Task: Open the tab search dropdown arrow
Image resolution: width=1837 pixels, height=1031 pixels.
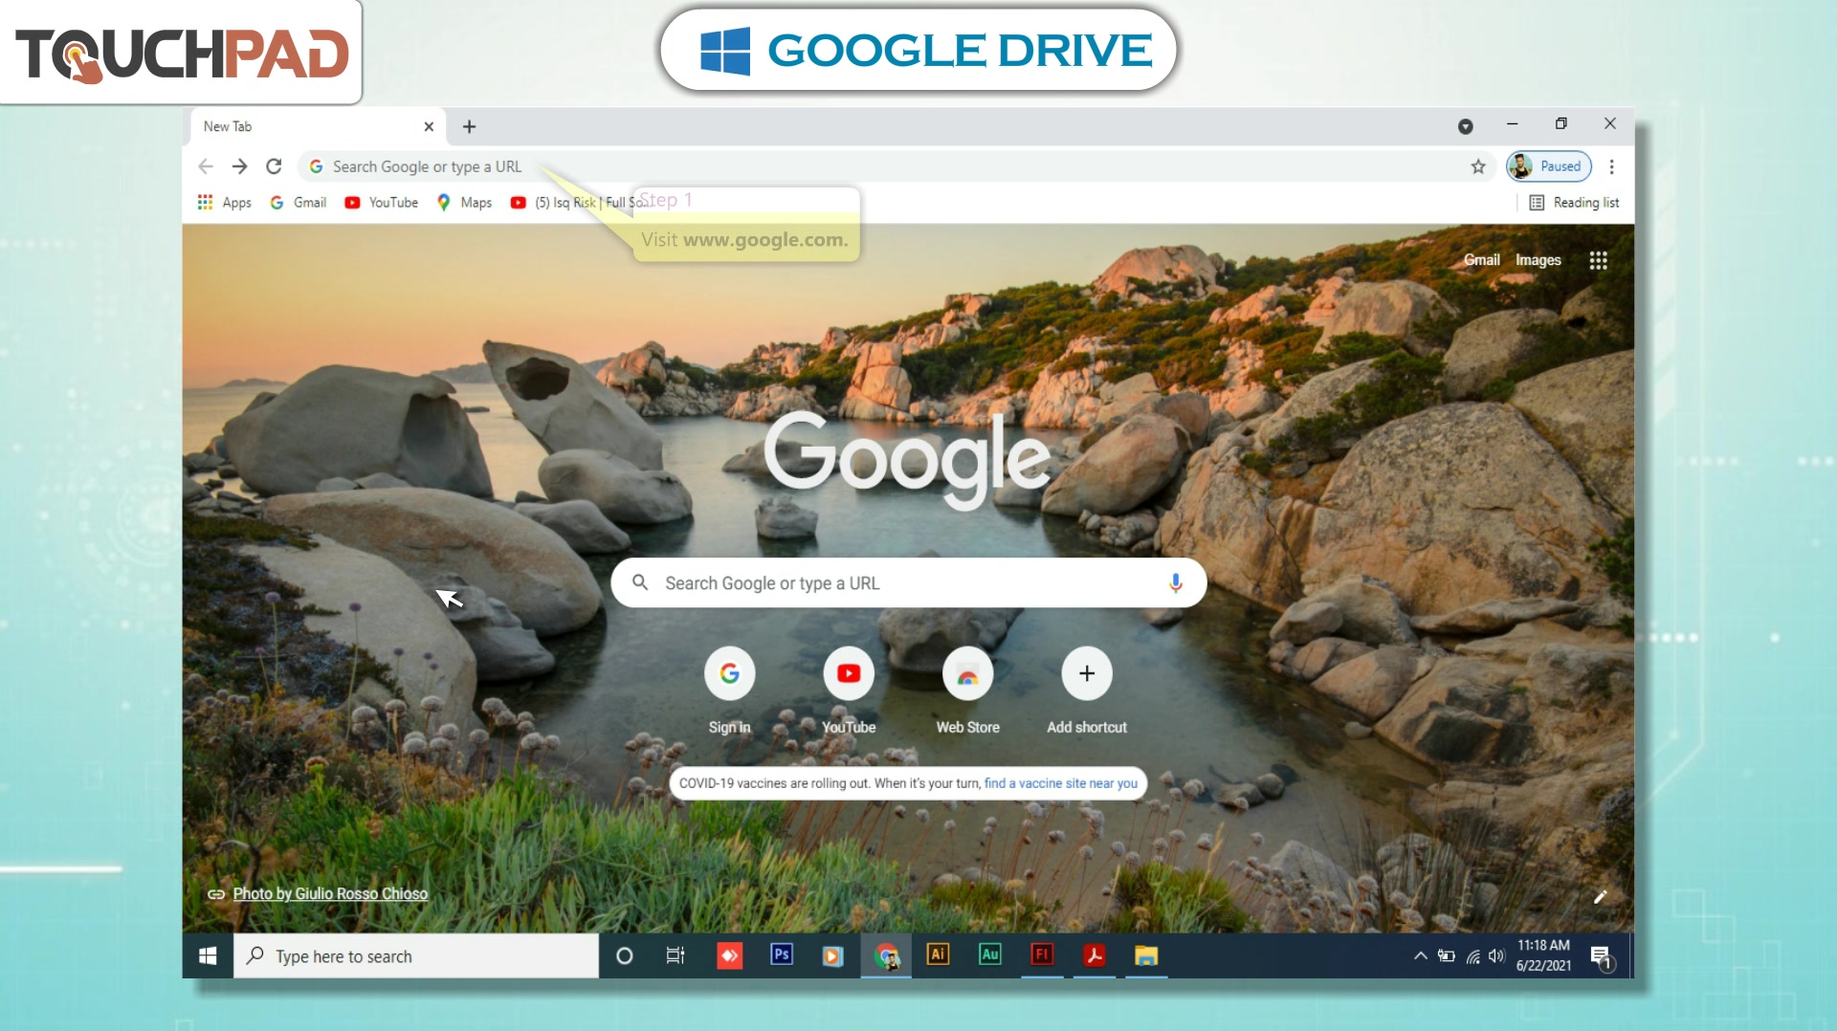Action: point(1465,126)
